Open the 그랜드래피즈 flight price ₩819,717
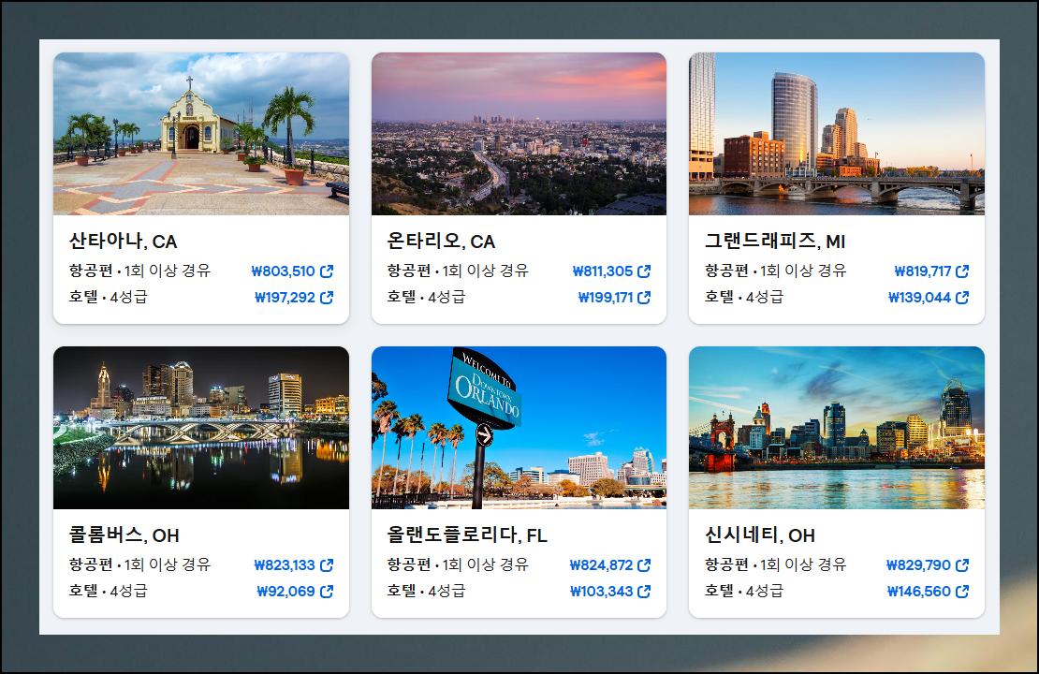This screenshot has height=674, width=1039. coord(922,271)
